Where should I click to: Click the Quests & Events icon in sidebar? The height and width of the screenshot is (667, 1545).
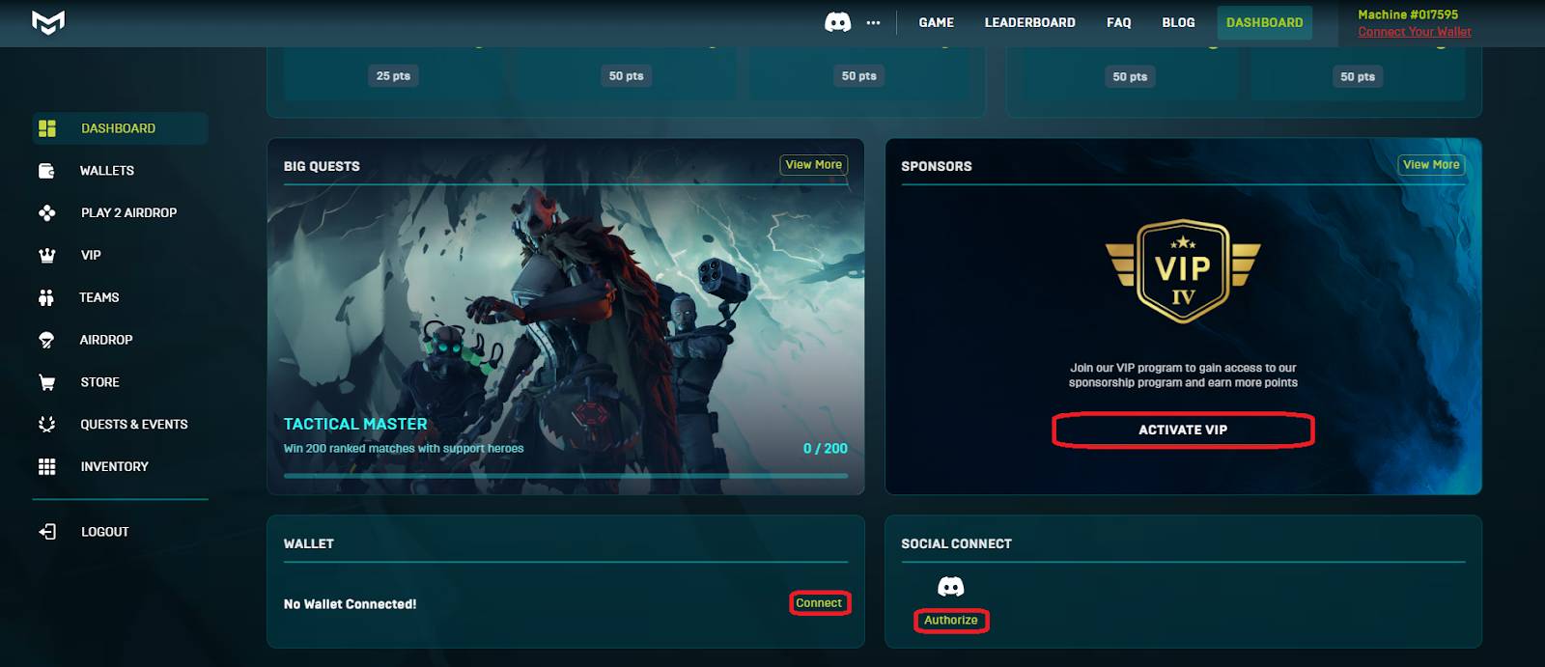point(46,425)
